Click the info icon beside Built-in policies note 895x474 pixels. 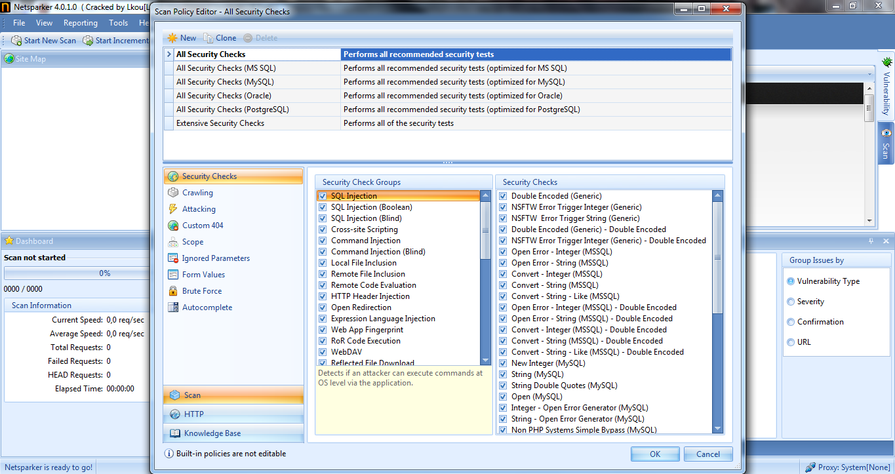(169, 454)
